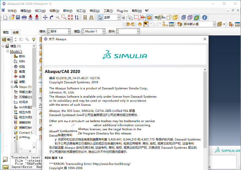Image resolution: width=241 pixels, height=170 pixels.
Task: Collapse the Model-1 tree node
Action: 7,51
